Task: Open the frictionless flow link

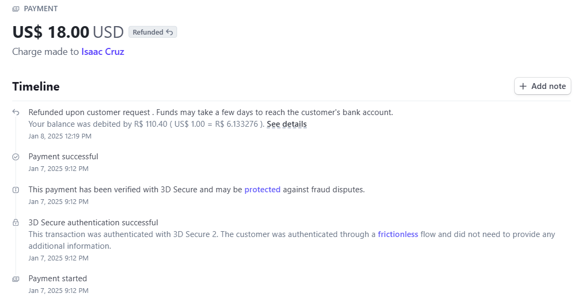Action: [398, 234]
